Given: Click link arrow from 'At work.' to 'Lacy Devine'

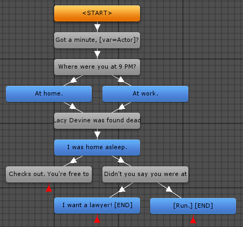Looking at the screenshot, I should click(x=122, y=107).
